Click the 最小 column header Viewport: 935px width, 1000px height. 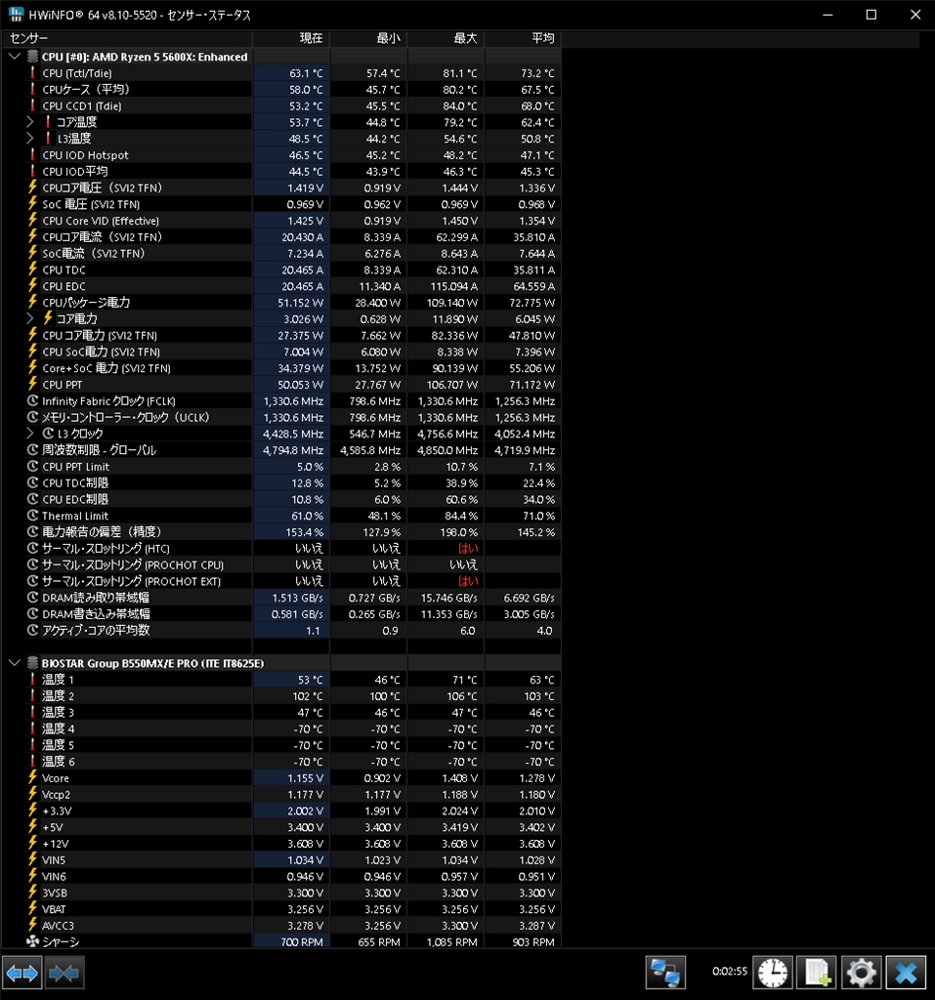pyautogui.click(x=368, y=38)
